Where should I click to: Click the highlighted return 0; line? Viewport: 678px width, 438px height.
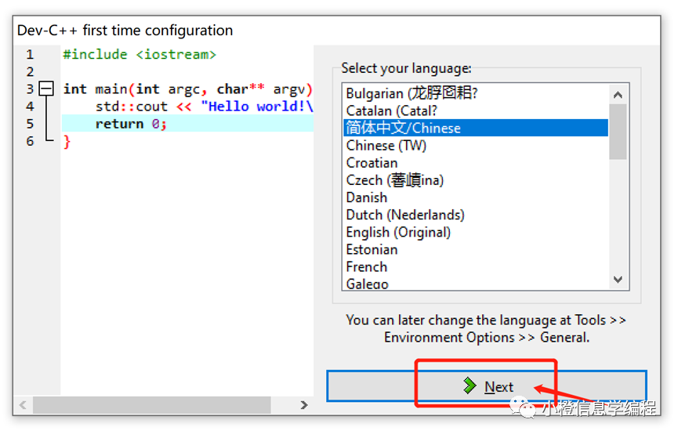187,124
